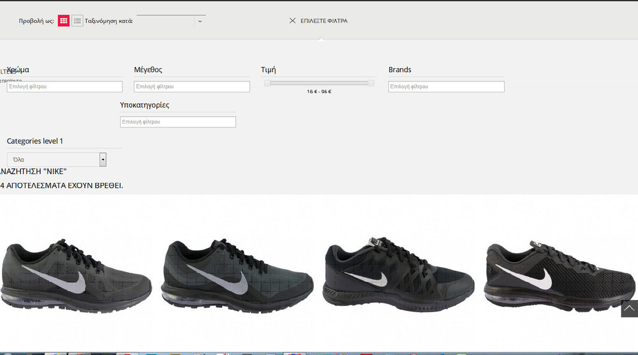The width and height of the screenshot is (638, 355).
Task: Click the Προβολή ως: label
Action: tap(36, 21)
